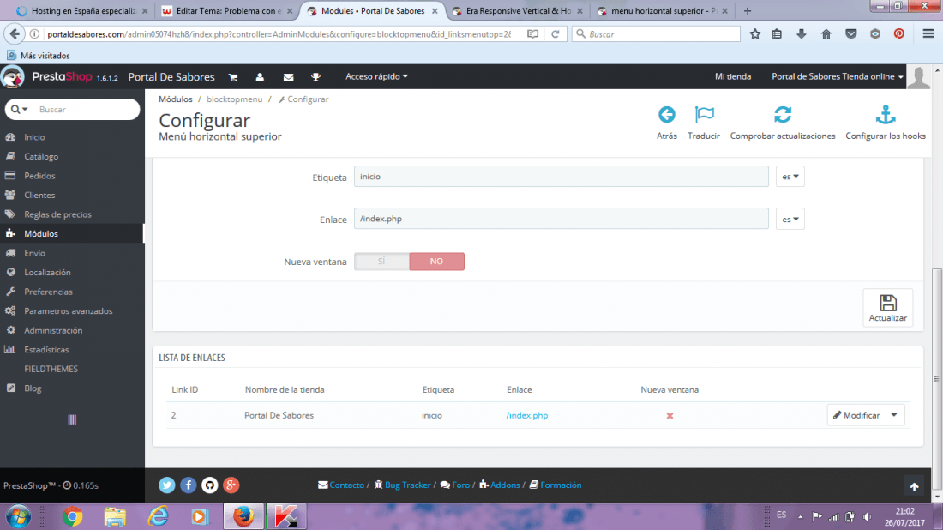
Task: Expand the Modificar button dropdown arrow
Action: tap(894, 415)
